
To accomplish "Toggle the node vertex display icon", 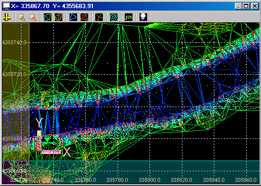I will pyautogui.click(x=99, y=17).
